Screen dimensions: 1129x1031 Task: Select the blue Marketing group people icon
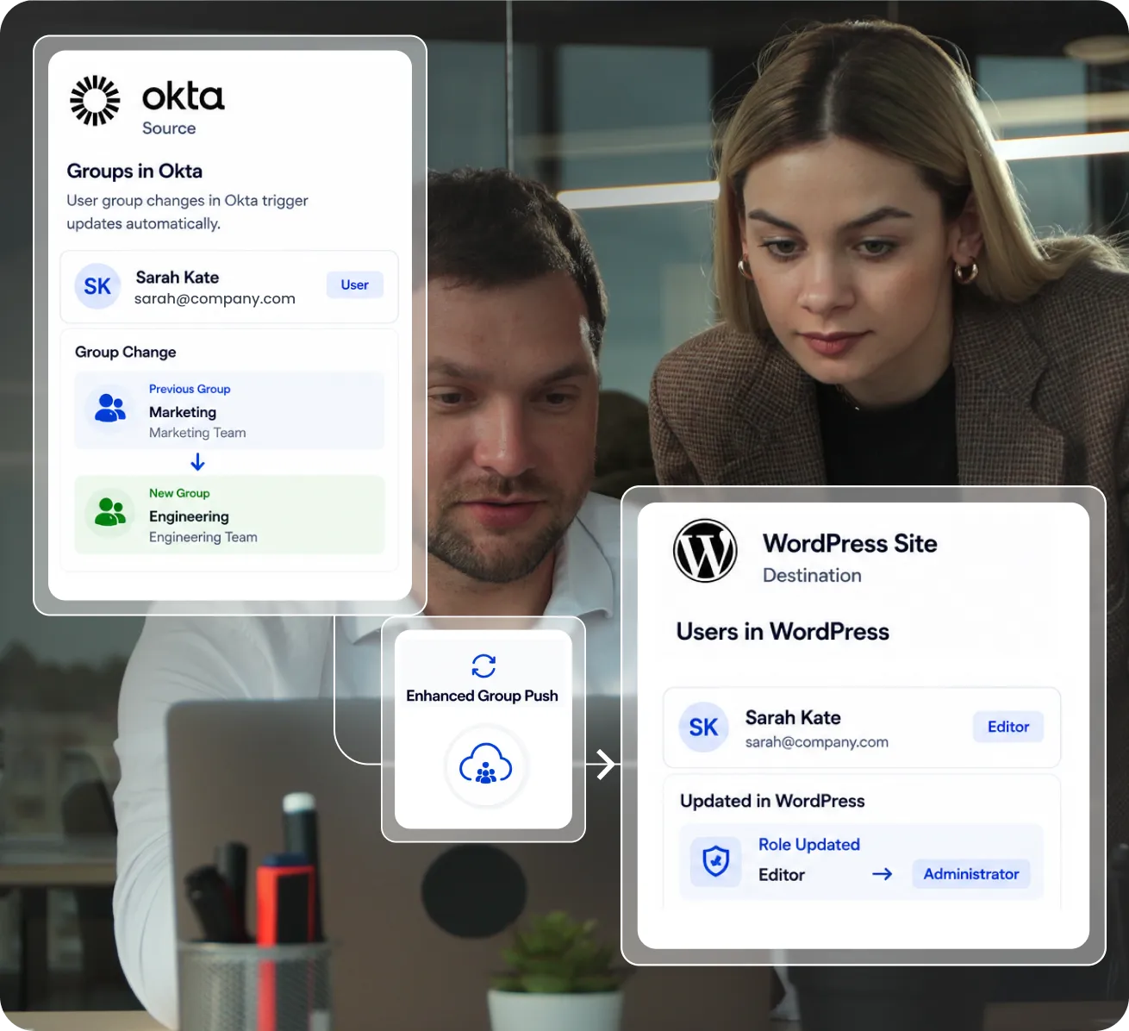coord(110,408)
